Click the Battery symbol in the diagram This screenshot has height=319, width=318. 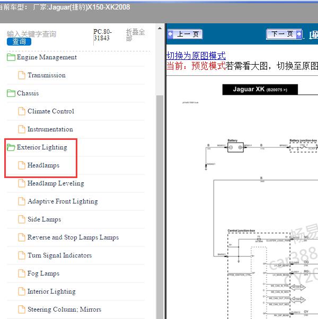(x=235, y=147)
